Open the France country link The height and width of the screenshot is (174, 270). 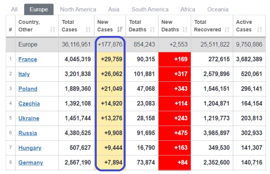click(x=28, y=59)
